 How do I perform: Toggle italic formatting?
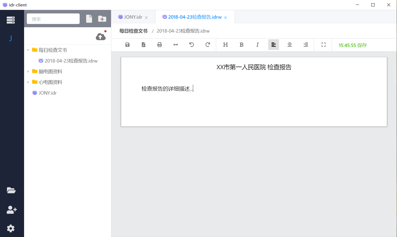[x=257, y=45]
